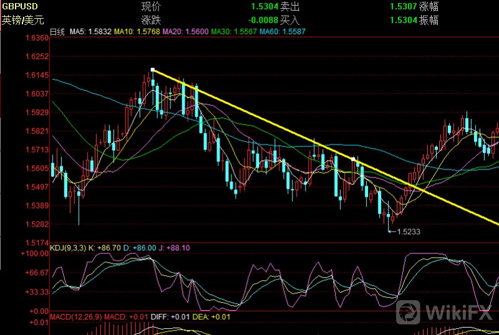The height and width of the screenshot is (335, 499).
Task: Click the 1.5233 low price marker
Action: coord(407,232)
